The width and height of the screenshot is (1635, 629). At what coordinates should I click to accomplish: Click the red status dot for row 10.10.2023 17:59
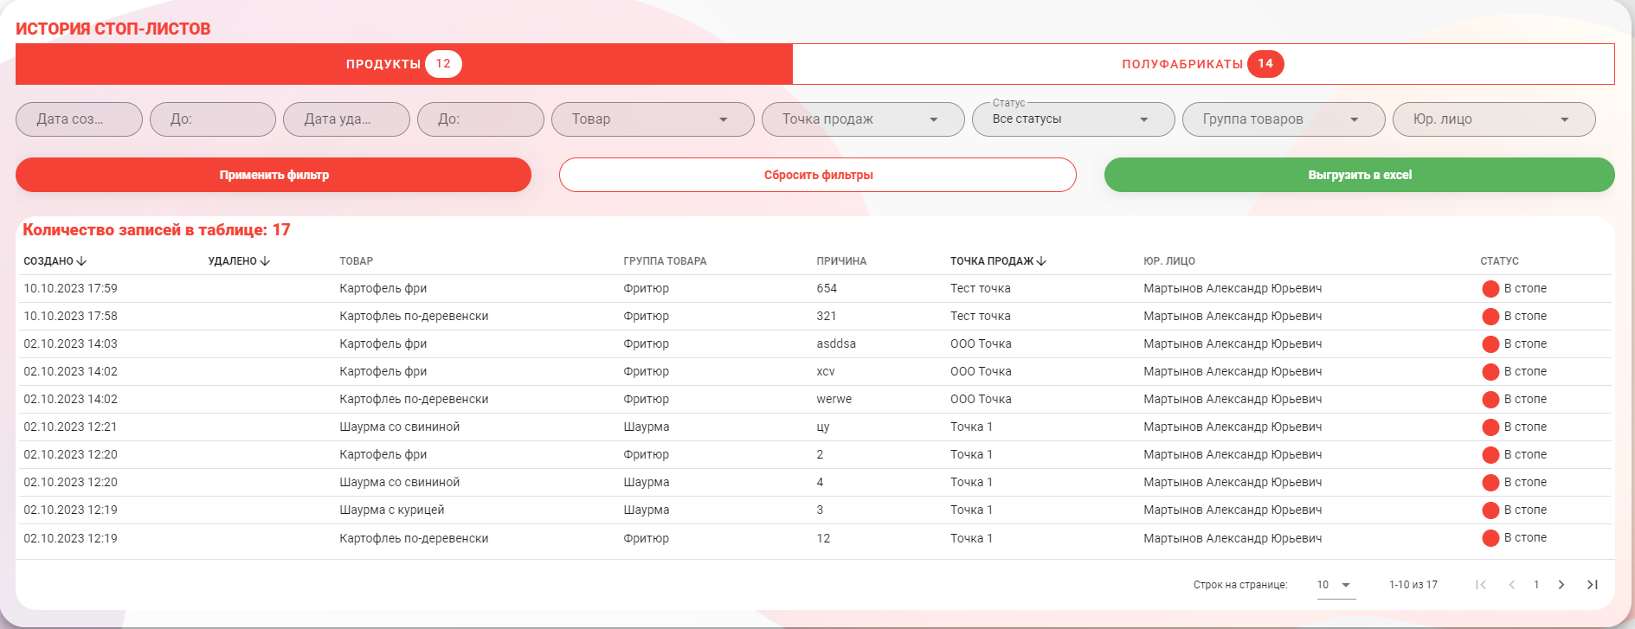[1490, 289]
